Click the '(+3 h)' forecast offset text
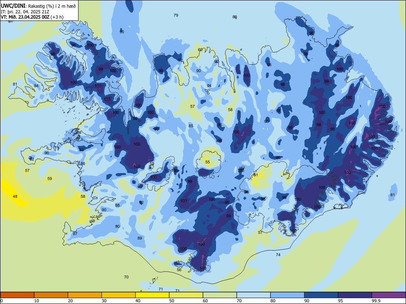Image resolution: width=406 pixels, height=304 pixels. click(x=57, y=17)
